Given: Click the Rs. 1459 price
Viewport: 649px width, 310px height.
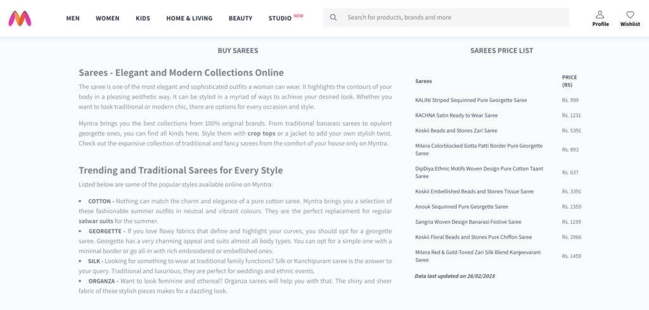Looking at the screenshot, I should pos(572,255).
